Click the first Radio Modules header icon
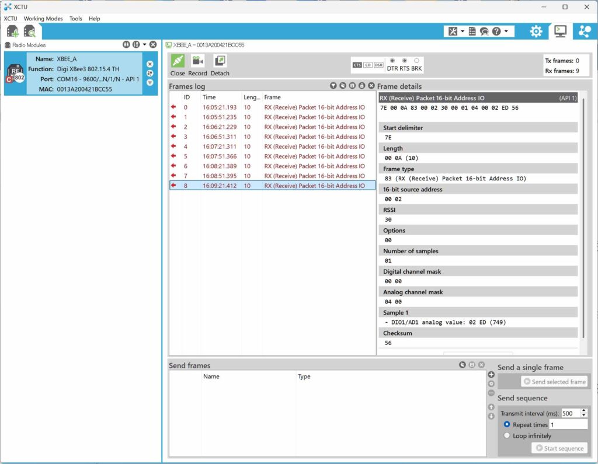The image size is (598, 464). click(126, 44)
